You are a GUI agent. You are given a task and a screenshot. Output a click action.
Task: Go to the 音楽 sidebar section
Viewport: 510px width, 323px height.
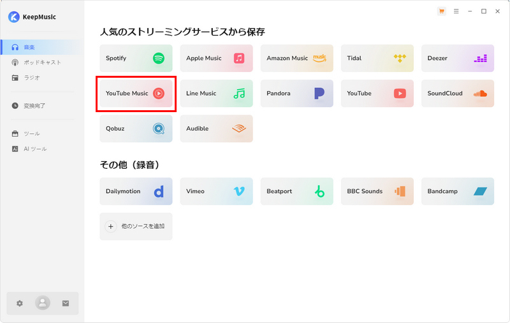pyautogui.click(x=42, y=47)
